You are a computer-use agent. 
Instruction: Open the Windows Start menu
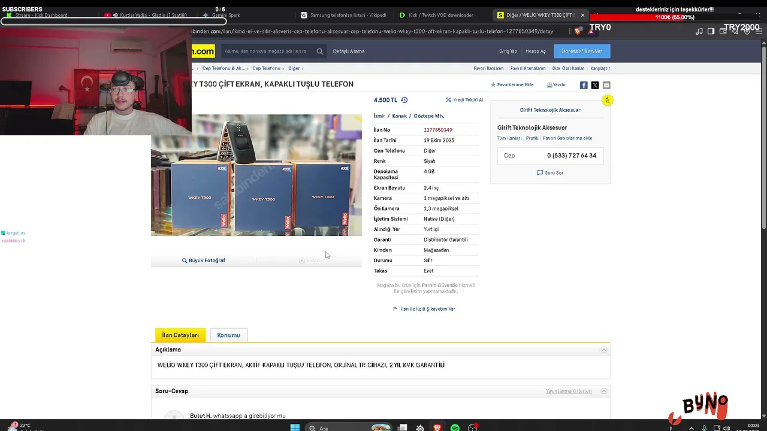click(295, 427)
